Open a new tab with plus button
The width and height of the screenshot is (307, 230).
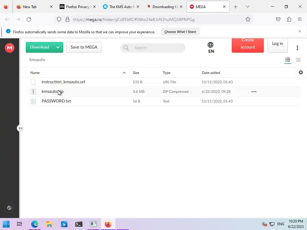(236, 7)
